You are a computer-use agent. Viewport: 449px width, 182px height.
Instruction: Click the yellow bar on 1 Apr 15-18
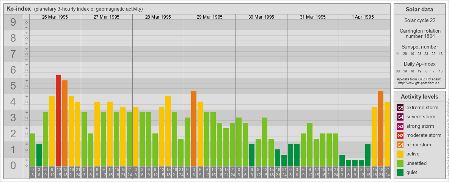point(374,136)
